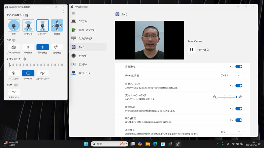Toggle スピーカーミュート button
Viewport: 264px width, 148px height.
pyautogui.click(x=43, y=73)
